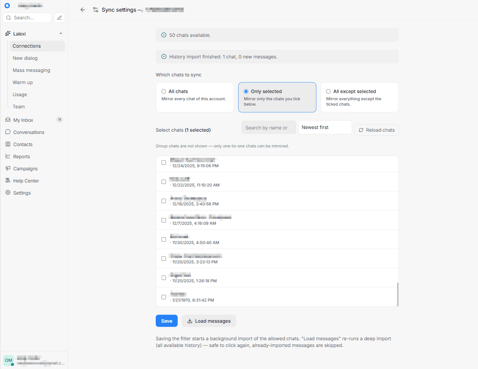Open Conversations via its speech bubble icon
The image size is (478, 369).
(8, 132)
